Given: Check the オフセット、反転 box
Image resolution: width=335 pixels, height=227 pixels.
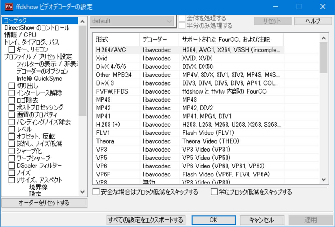Looking at the screenshot, I should click(x=12, y=136).
